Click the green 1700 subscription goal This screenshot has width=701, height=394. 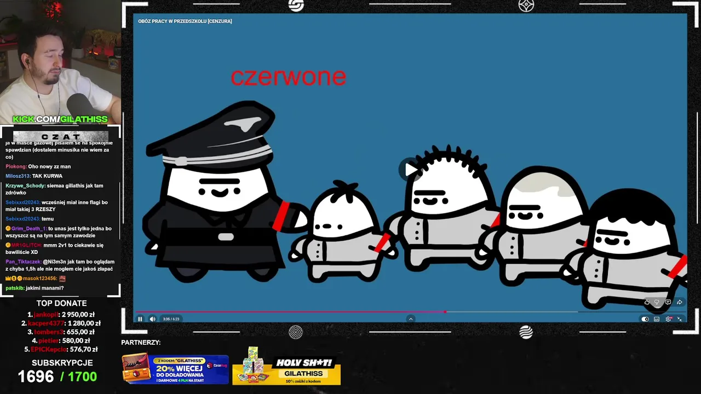click(x=82, y=376)
